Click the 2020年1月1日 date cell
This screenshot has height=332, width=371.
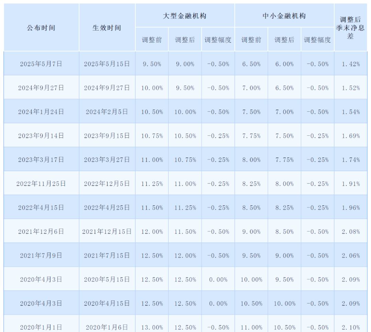point(41,327)
